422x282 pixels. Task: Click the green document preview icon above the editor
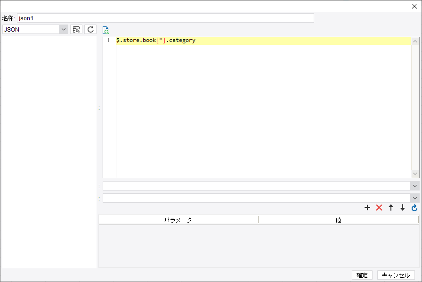point(105,30)
